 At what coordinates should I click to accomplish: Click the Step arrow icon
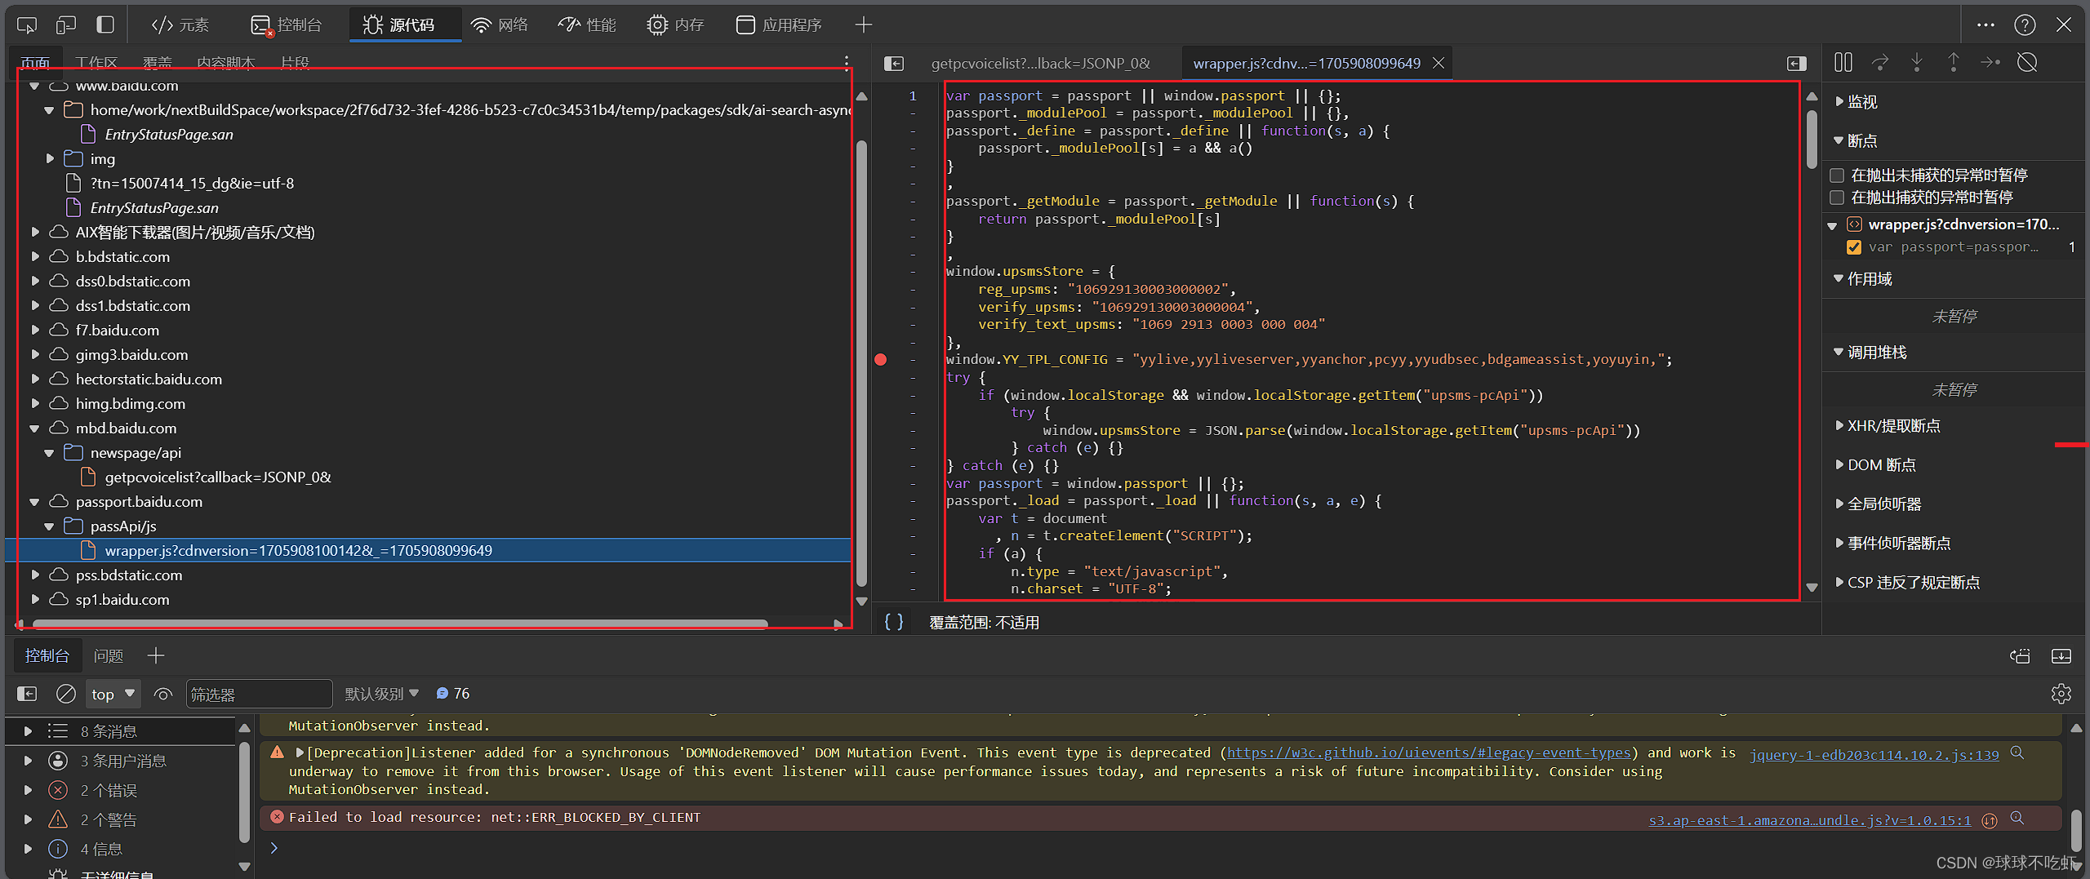[x=1990, y=63]
